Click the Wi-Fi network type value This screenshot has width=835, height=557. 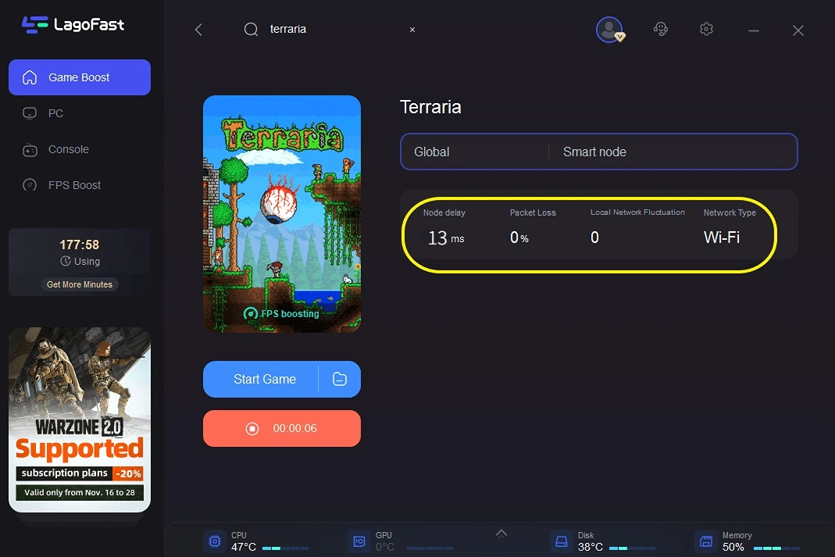tap(722, 237)
